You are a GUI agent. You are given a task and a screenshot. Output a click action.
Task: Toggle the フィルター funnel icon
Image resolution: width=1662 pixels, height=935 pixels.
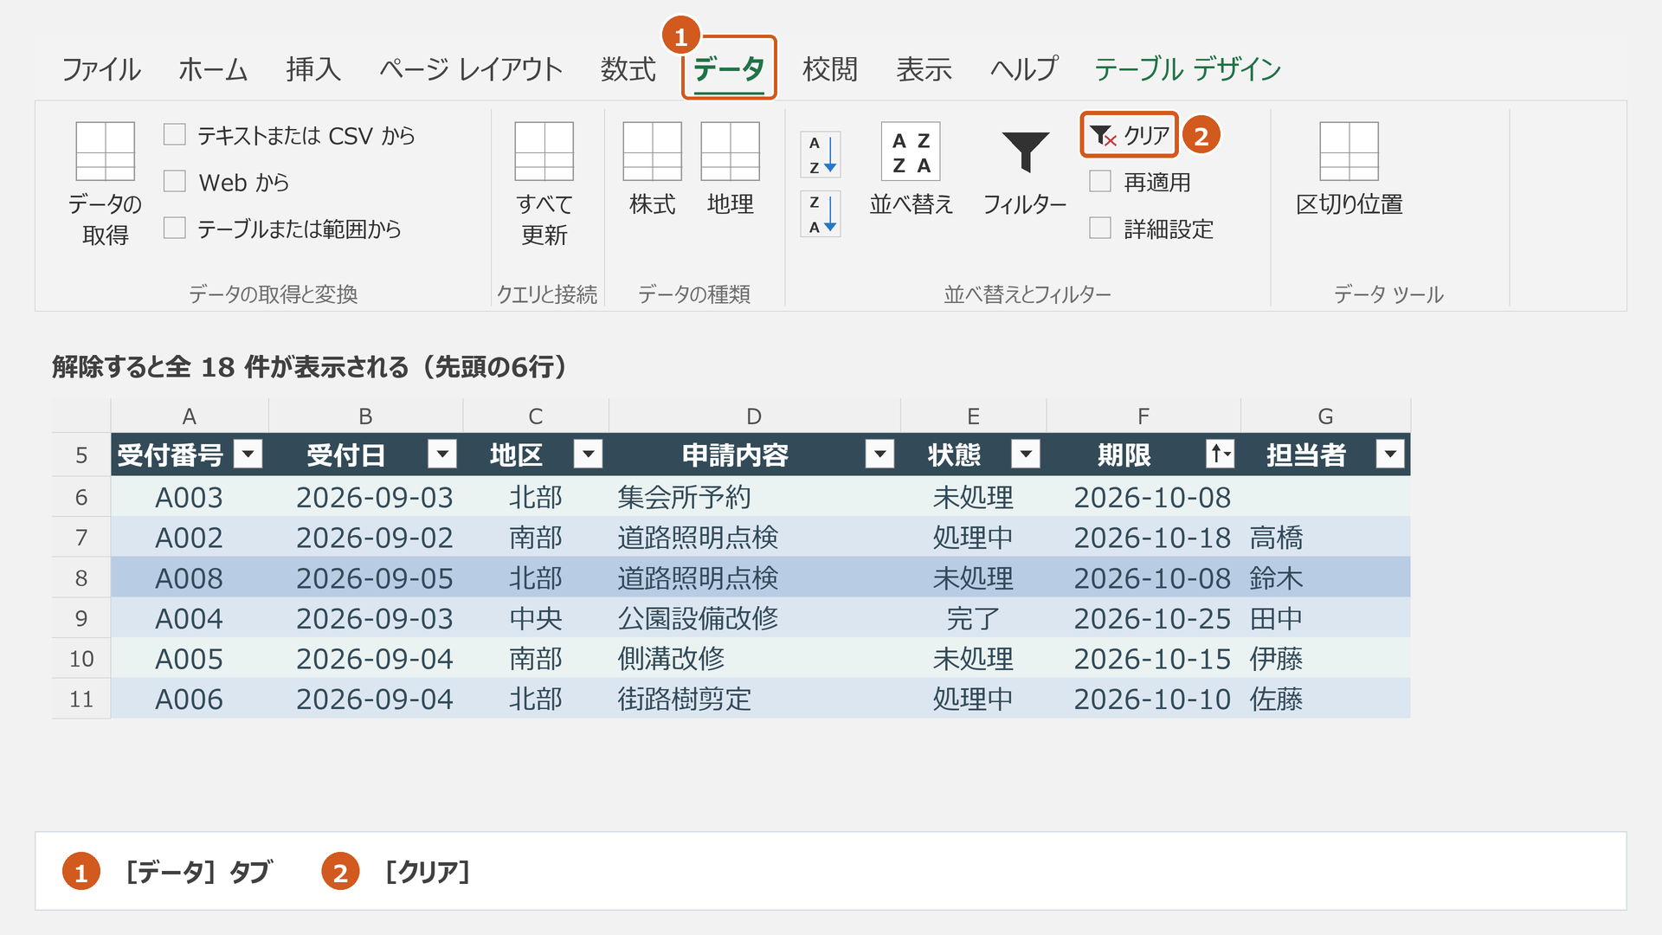point(1025,152)
